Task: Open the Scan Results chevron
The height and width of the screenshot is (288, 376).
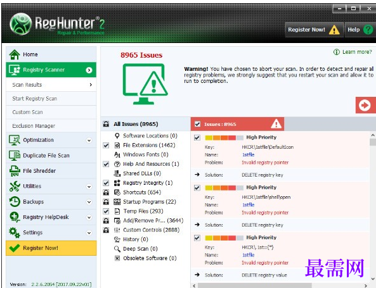Action: pyautogui.click(x=91, y=85)
